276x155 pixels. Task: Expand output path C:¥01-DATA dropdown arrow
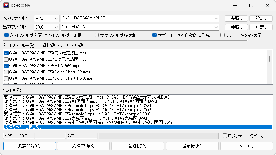[x=216, y=27]
